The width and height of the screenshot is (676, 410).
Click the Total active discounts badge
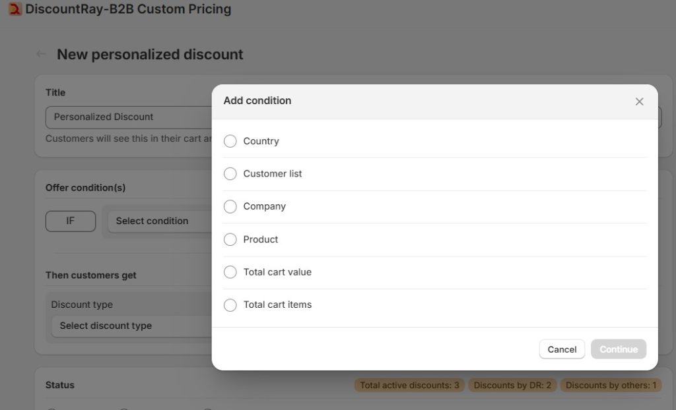409,385
